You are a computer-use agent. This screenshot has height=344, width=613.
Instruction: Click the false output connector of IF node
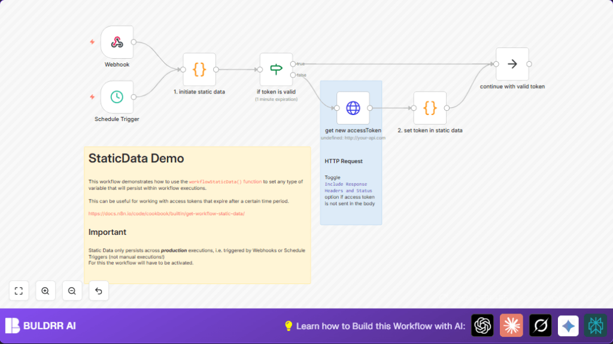point(293,75)
